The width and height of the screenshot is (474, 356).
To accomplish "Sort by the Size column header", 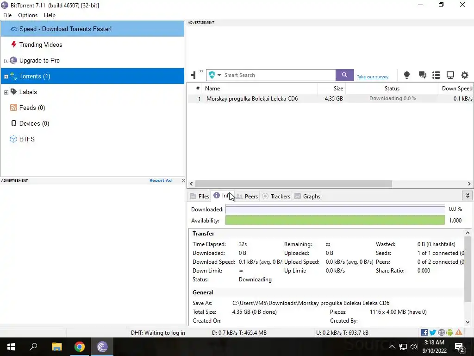I will coord(331,89).
